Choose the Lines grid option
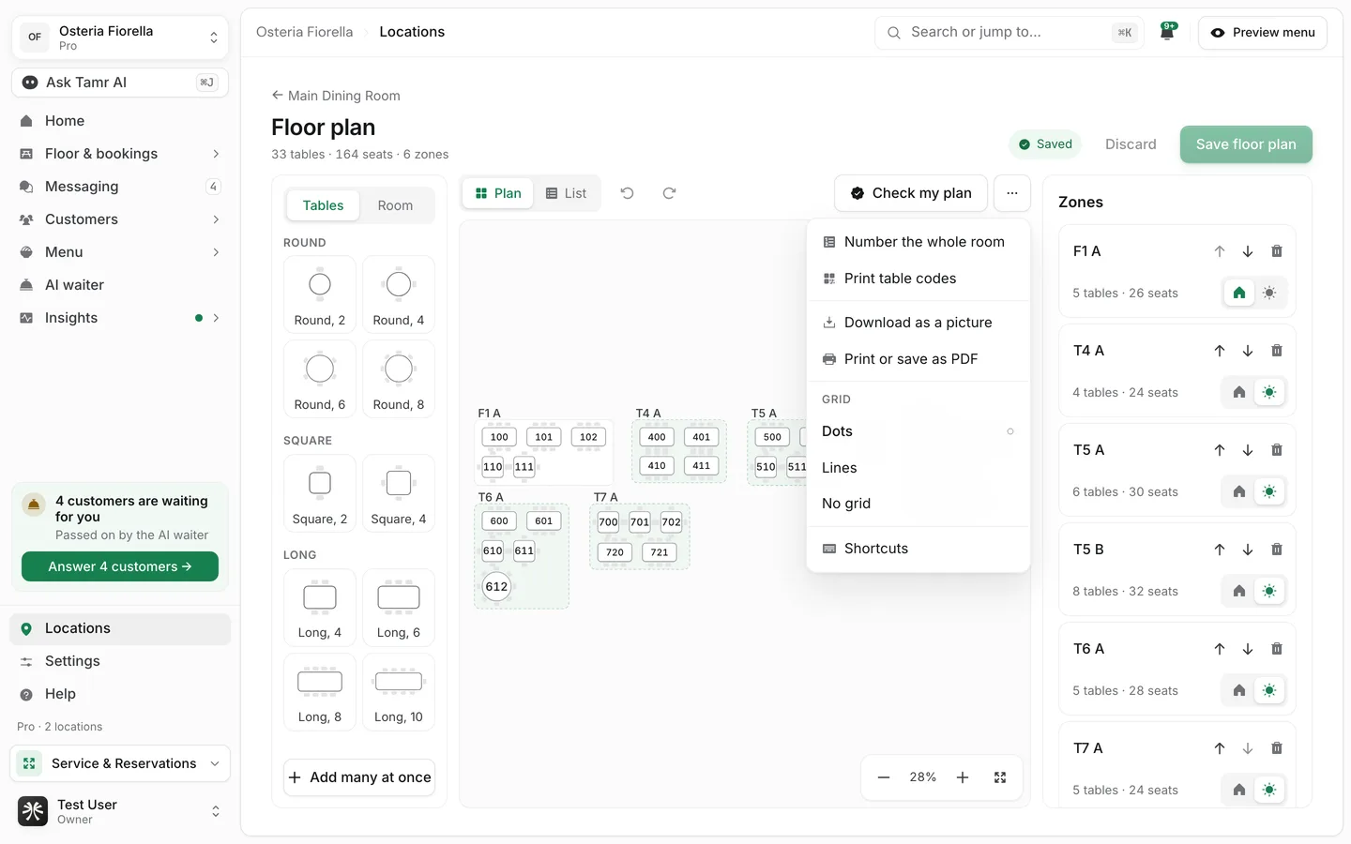The height and width of the screenshot is (844, 1351). coord(918,468)
